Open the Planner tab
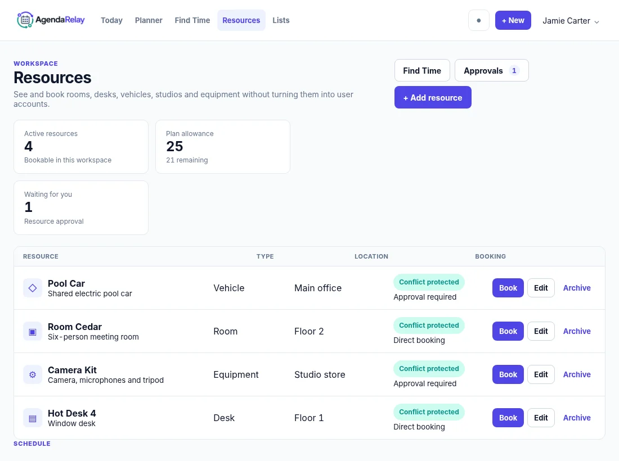Viewport: 619px width, 461px height. (x=149, y=20)
